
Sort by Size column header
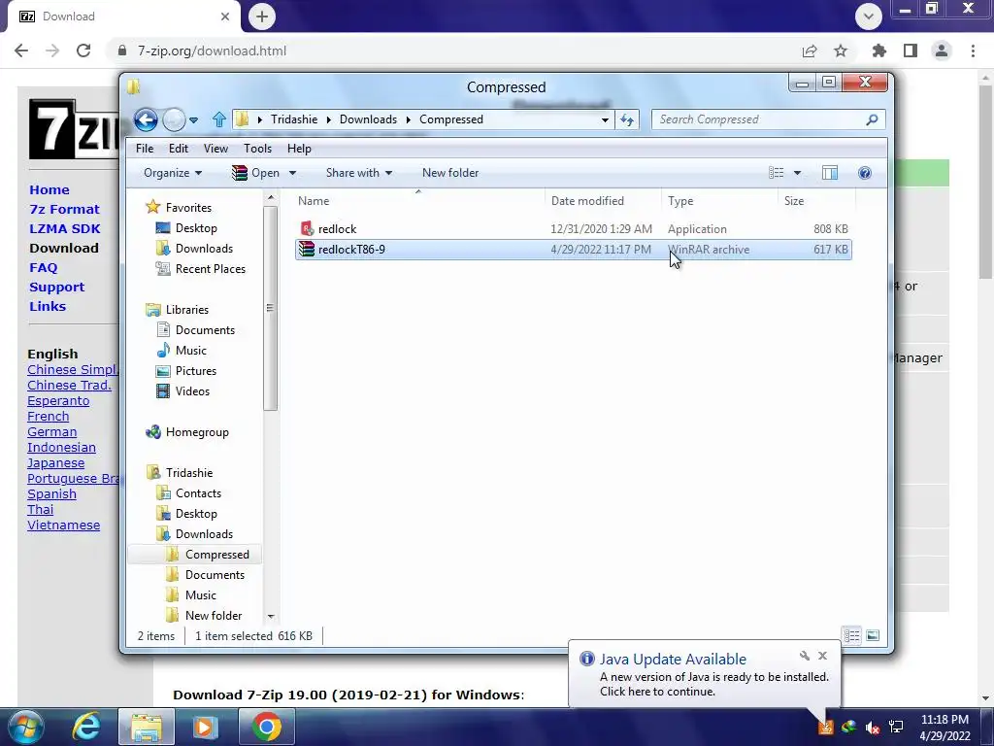[x=816, y=200]
